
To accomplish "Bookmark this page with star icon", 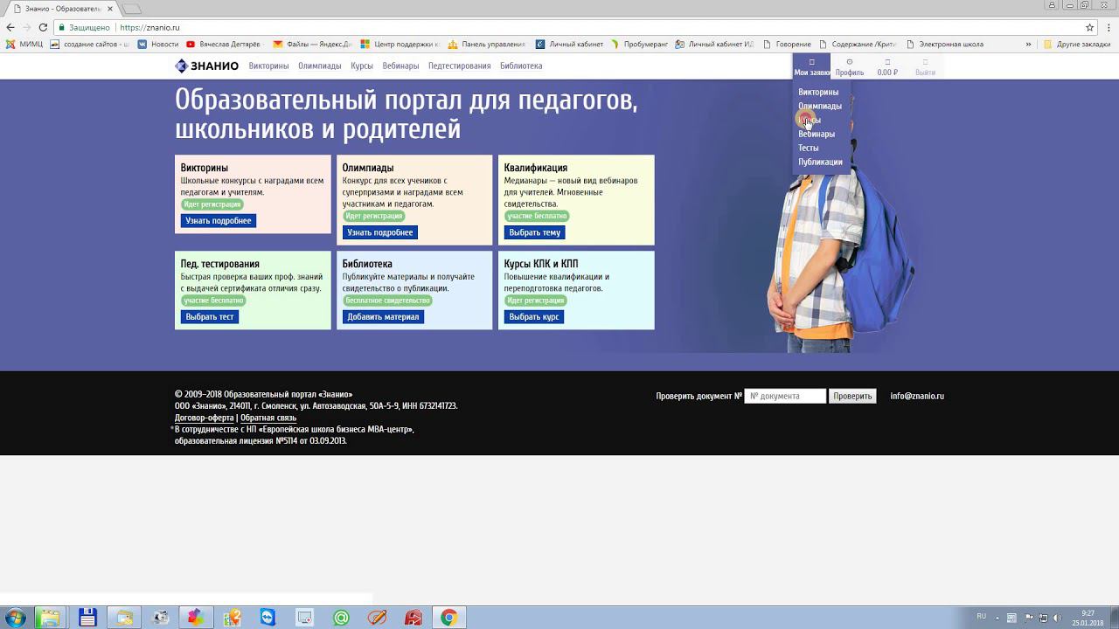I will pyautogui.click(x=1089, y=27).
